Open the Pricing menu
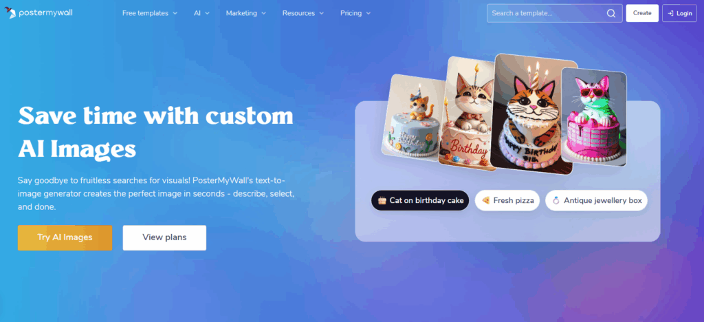Image resolution: width=704 pixels, height=322 pixels. [355, 14]
